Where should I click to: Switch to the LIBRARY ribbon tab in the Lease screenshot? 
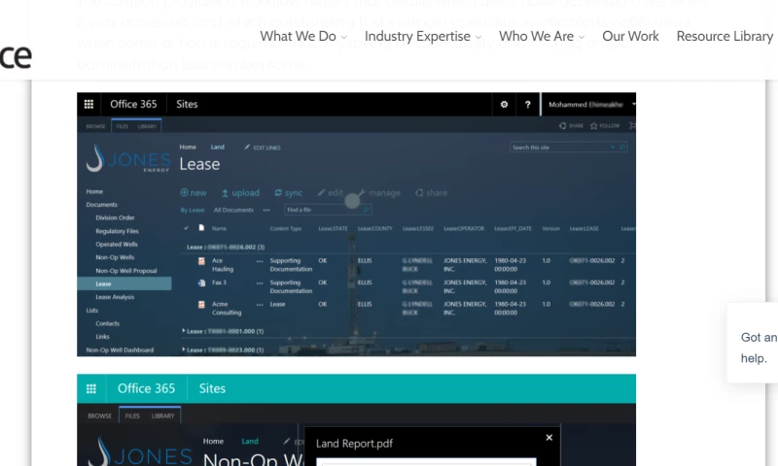147,126
